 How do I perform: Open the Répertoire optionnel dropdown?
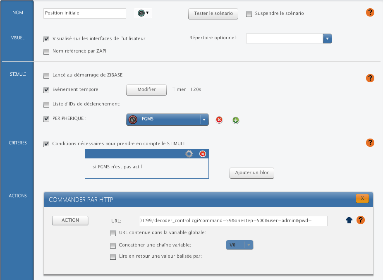click(327, 38)
